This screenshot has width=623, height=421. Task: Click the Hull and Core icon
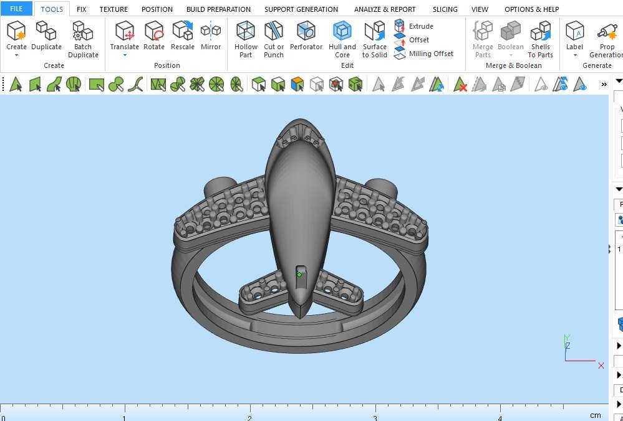pos(342,39)
